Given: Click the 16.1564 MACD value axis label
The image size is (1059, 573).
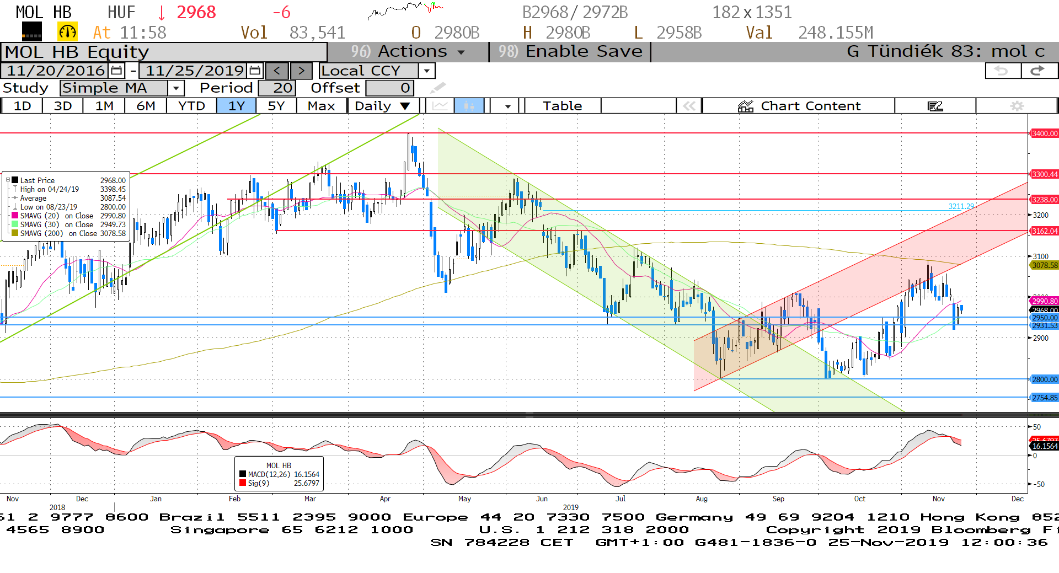Looking at the screenshot, I should pos(1045,446).
